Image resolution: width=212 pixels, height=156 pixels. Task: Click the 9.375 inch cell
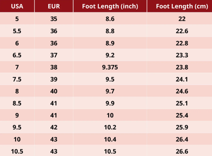(110, 67)
